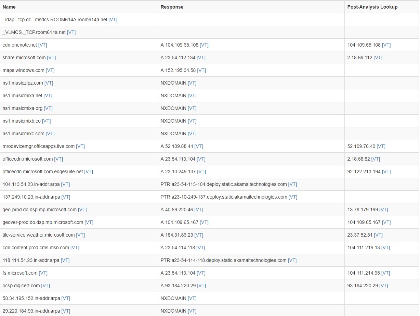The image size is (420, 316).
Task: Click VT next to PTR a23-54-113-104 Akamai response
Action: pos(292,184)
